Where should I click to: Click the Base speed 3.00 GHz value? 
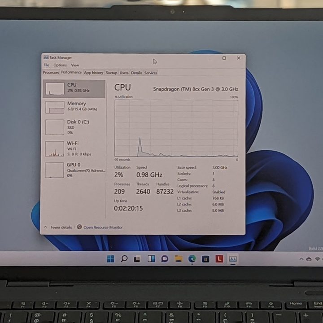click(x=219, y=167)
